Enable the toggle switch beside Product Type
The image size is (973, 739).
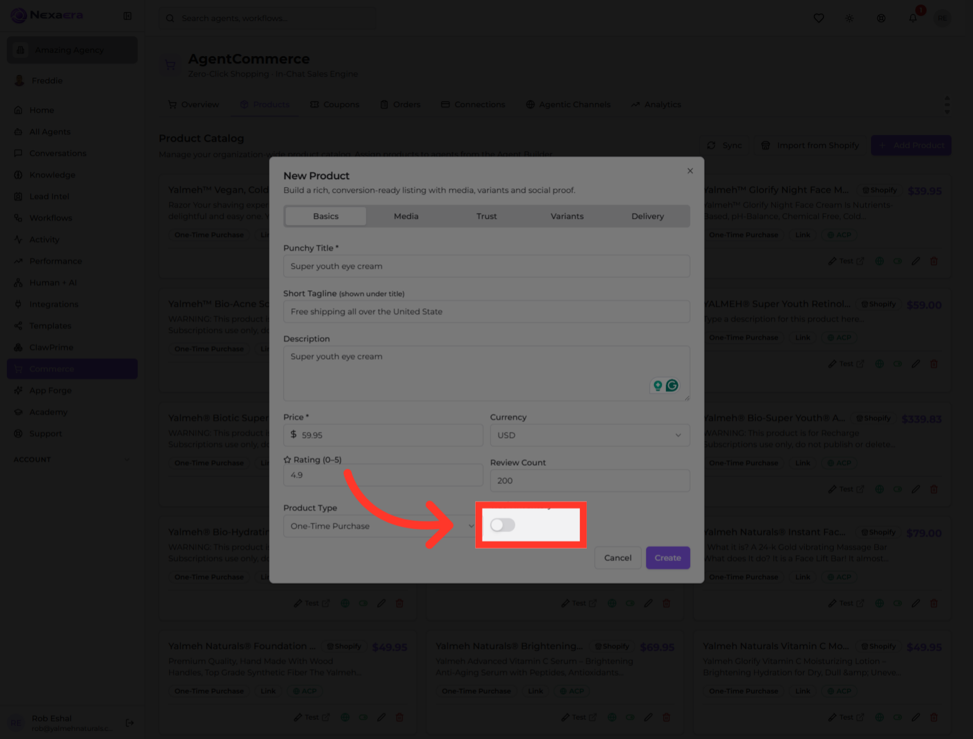pyautogui.click(x=502, y=525)
